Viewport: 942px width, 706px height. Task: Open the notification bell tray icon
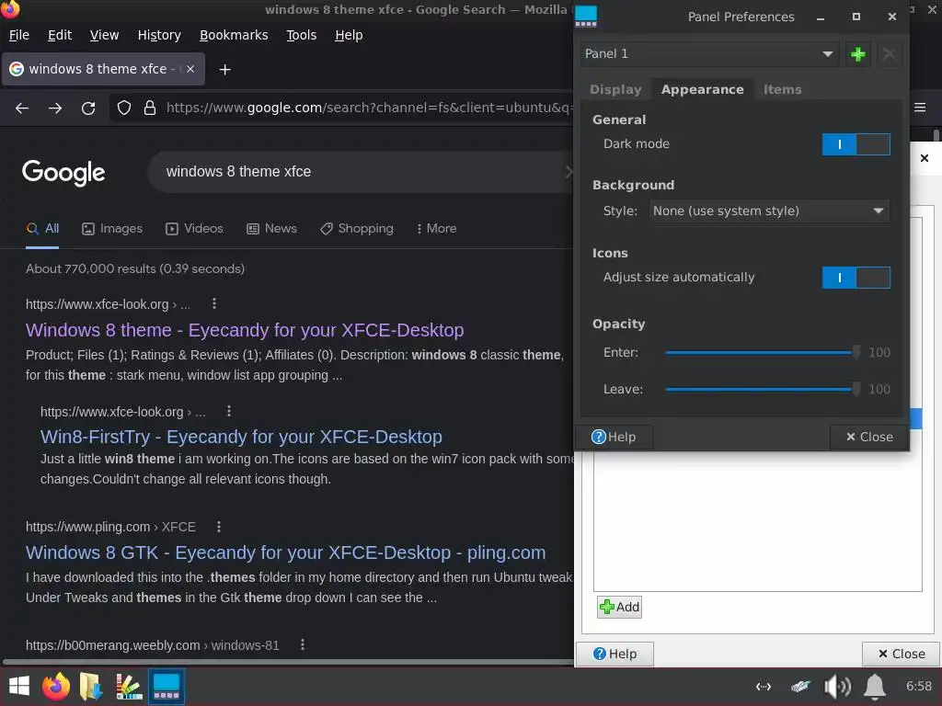click(875, 686)
